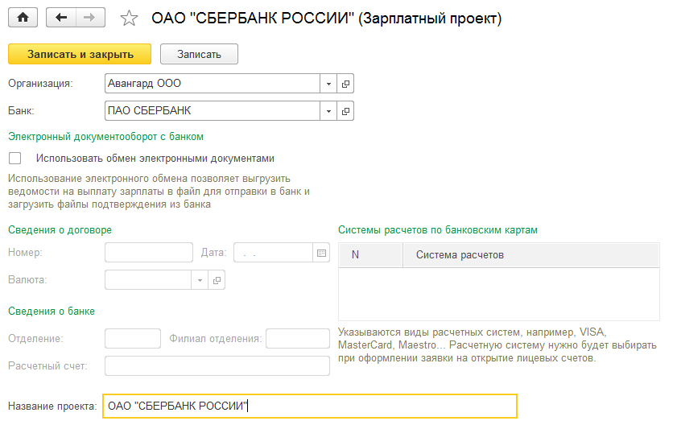This screenshot has width=677, height=425.
Task: Click the Системы расчетов по банковским картам heading
Action: pyautogui.click(x=438, y=230)
